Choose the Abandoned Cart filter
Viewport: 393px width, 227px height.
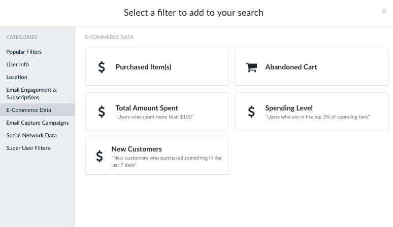click(312, 67)
